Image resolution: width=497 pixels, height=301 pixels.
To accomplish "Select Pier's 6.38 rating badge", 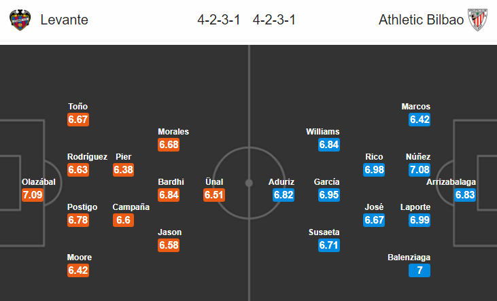I will tap(123, 169).
